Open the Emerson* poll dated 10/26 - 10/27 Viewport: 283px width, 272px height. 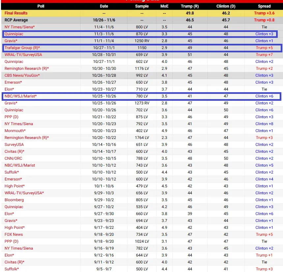[13, 82]
